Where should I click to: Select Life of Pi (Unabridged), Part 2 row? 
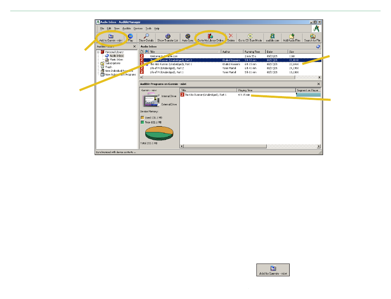click(230, 68)
